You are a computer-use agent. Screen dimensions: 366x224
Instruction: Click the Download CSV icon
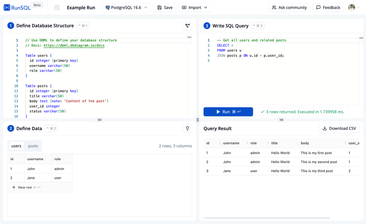click(x=325, y=128)
